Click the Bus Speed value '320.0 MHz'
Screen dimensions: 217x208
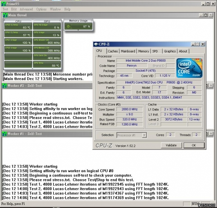[x=130, y=119]
